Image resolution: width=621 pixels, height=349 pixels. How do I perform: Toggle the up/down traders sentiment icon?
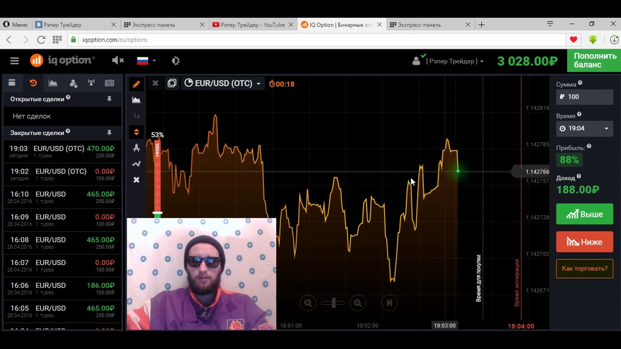[136, 132]
